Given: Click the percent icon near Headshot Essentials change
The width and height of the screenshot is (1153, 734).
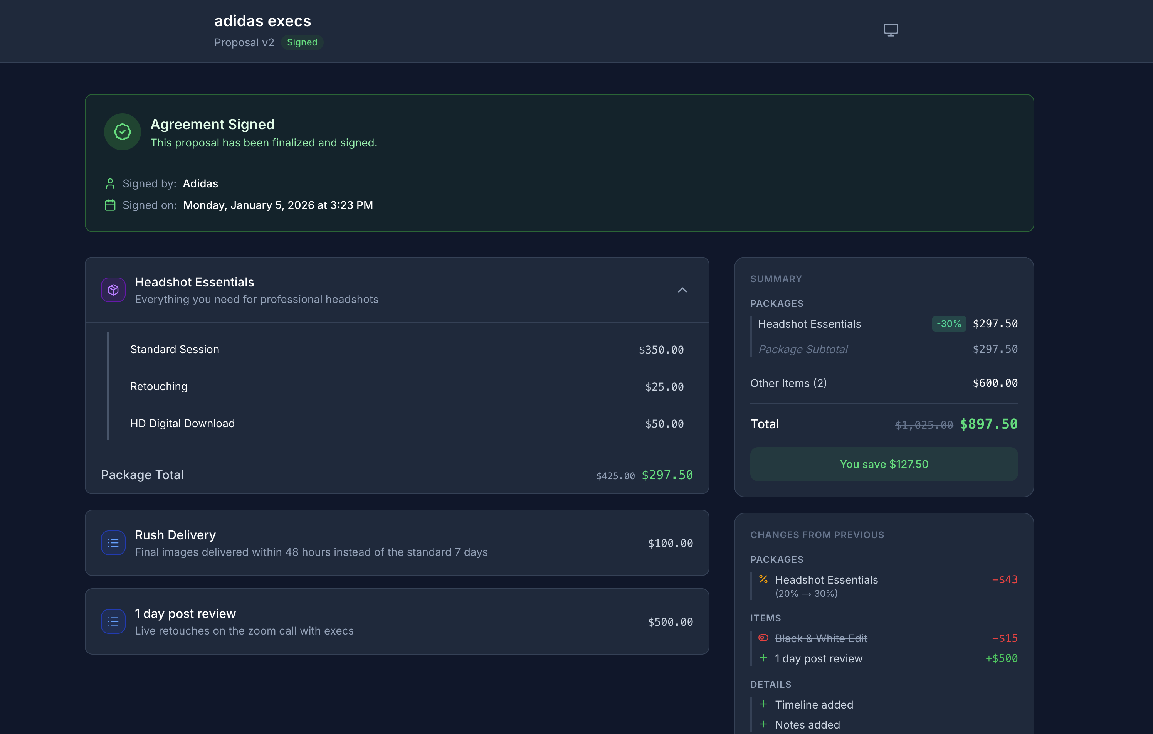Looking at the screenshot, I should click(764, 580).
